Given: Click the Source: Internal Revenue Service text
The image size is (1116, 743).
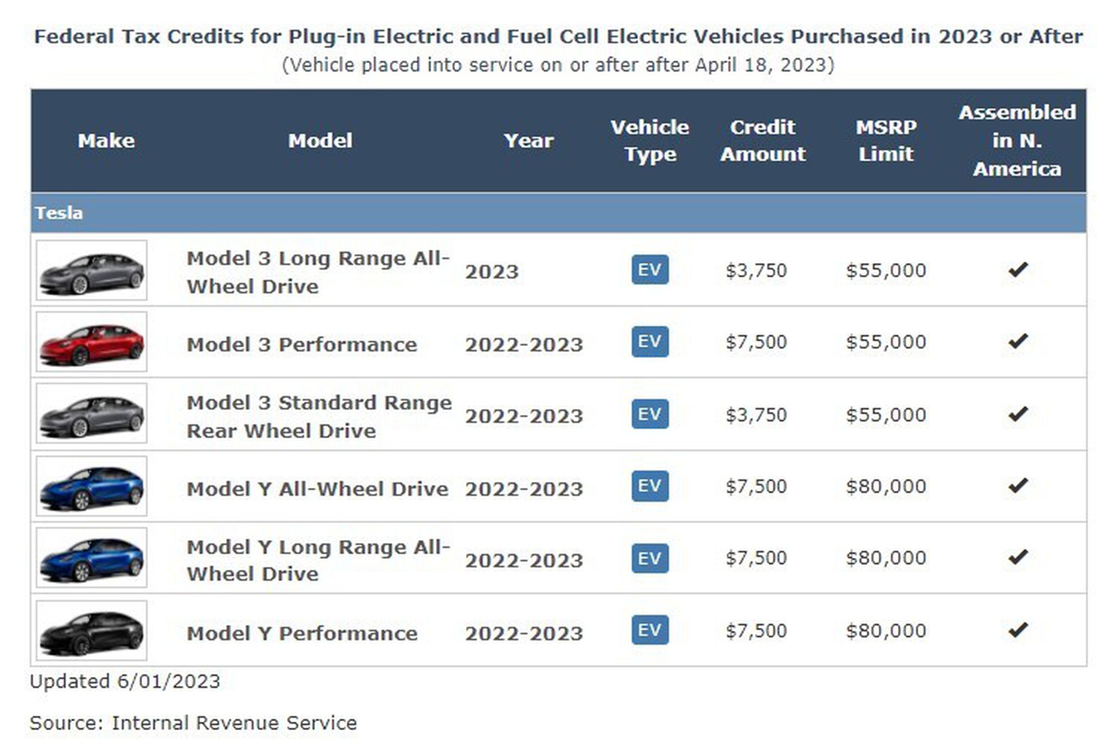Looking at the screenshot, I should [x=193, y=723].
